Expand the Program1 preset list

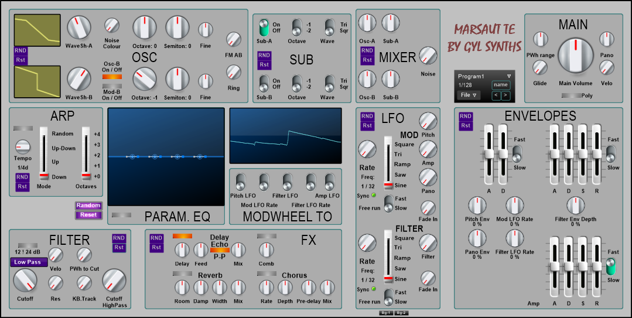(508, 76)
